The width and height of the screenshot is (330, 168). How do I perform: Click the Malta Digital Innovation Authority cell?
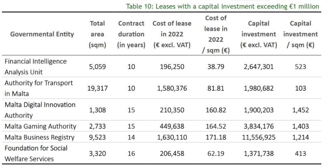tap(40, 110)
